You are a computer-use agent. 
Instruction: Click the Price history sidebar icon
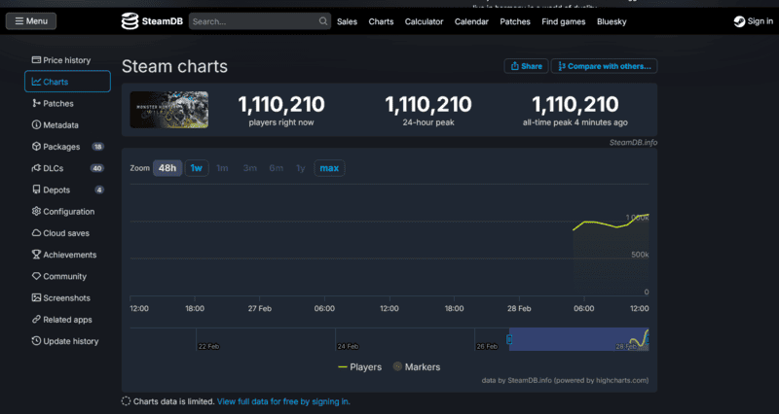[x=36, y=60]
